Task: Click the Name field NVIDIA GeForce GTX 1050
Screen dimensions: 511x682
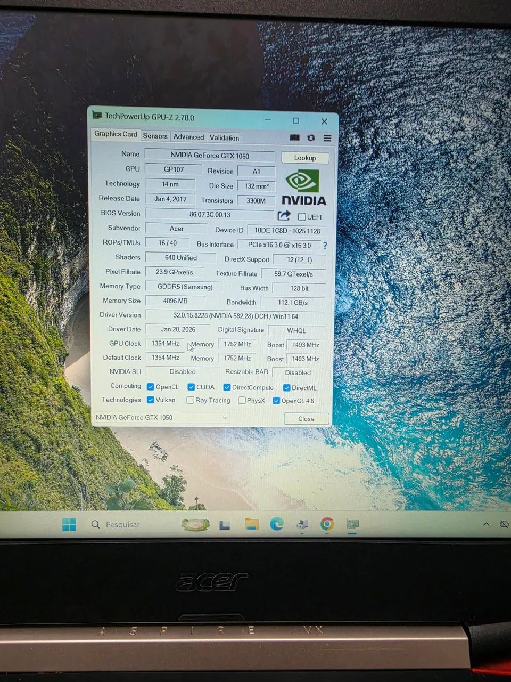Action: tap(210, 155)
